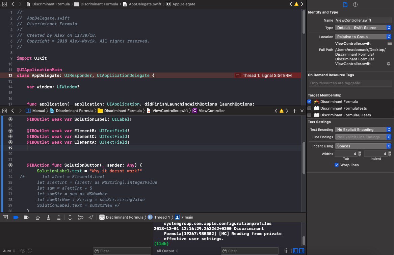
Task: Click the top editor vertical scrollbar
Action: pyautogui.click(x=304, y=22)
